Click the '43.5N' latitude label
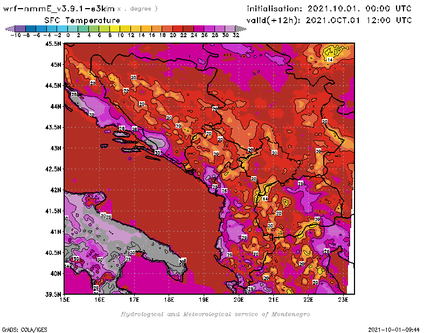Viewport: 431px width, 333px height. point(53,127)
